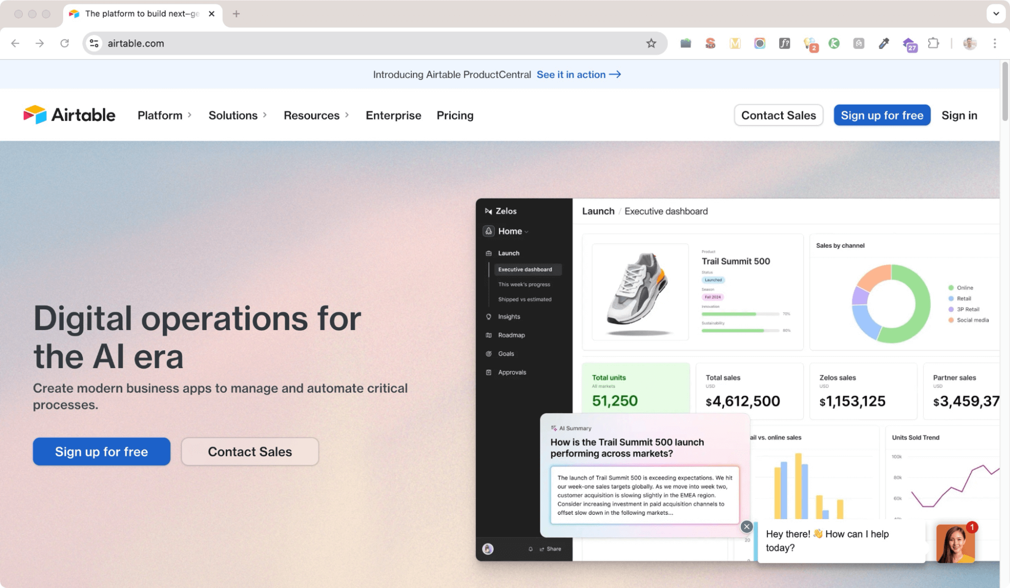Open the browser extensions puzzle icon

coord(934,43)
